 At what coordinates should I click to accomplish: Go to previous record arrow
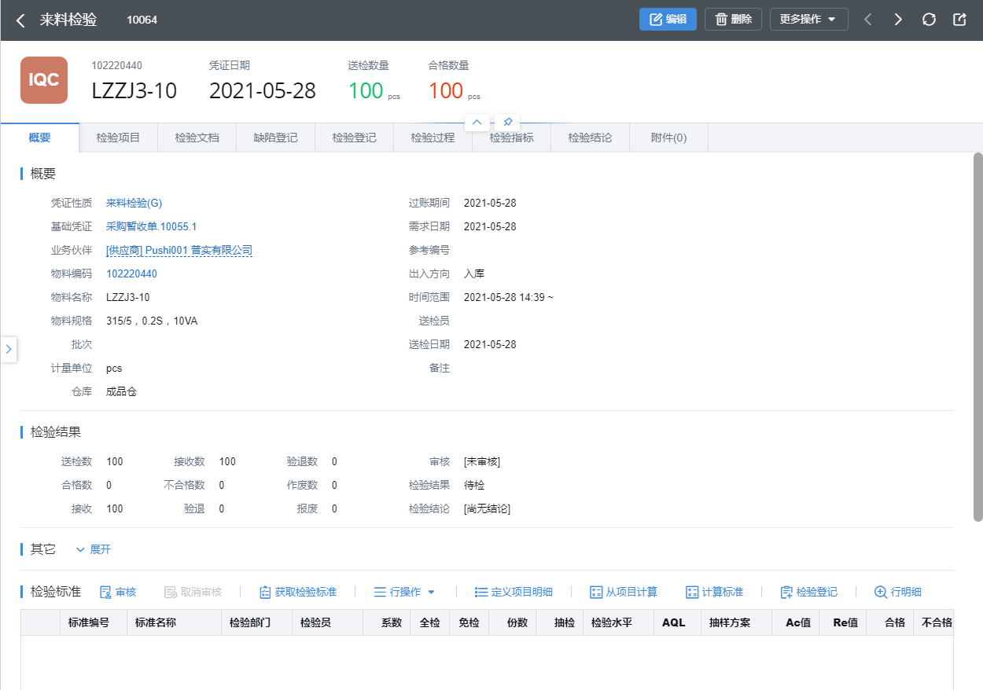click(868, 20)
